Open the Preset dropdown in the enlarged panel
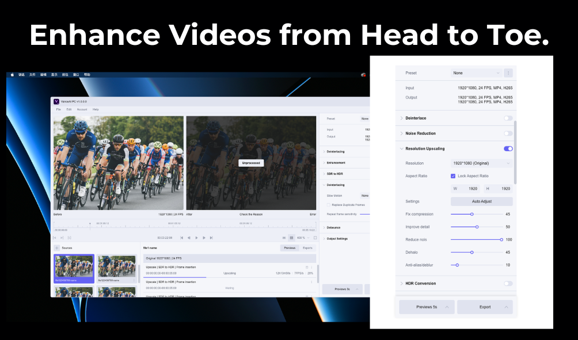This screenshot has height=340, width=578. [476, 73]
